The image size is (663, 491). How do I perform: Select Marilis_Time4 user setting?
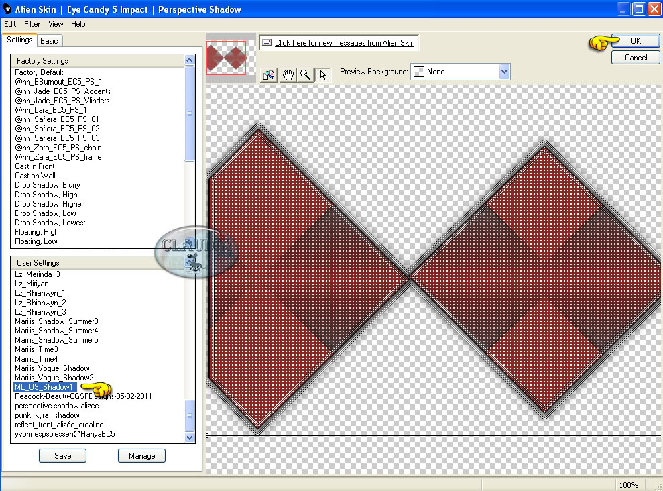pyautogui.click(x=36, y=359)
